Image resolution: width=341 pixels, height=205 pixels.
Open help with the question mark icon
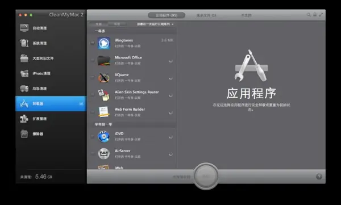[319, 177]
